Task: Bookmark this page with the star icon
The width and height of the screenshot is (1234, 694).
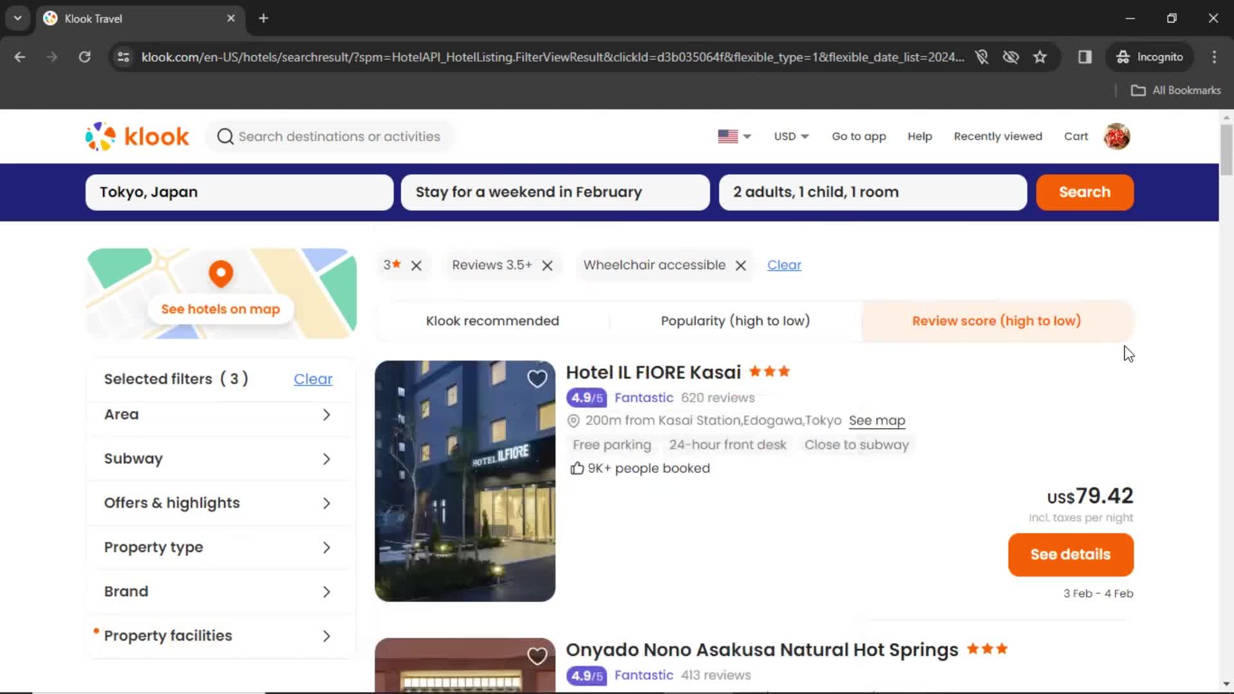Action: (1040, 57)
